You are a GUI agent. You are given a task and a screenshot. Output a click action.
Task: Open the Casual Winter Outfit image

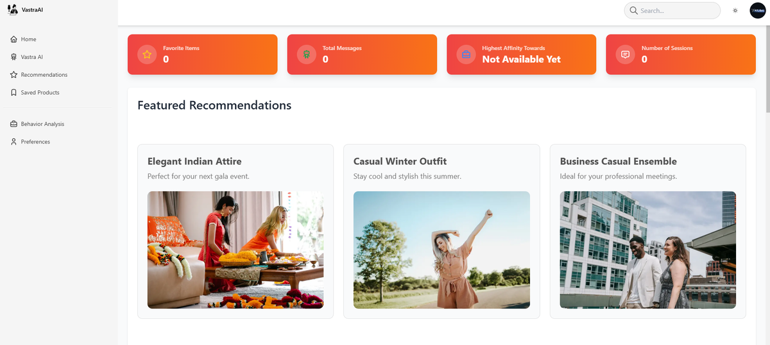(x=441, y=250)
